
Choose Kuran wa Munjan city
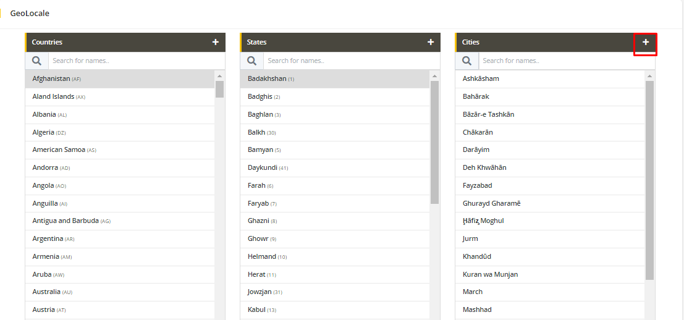(x=490, y=274)
